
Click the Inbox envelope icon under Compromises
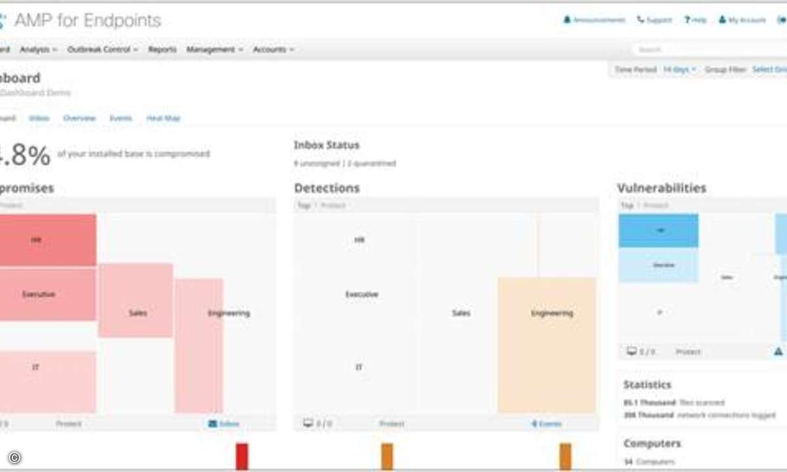[212, 424]
